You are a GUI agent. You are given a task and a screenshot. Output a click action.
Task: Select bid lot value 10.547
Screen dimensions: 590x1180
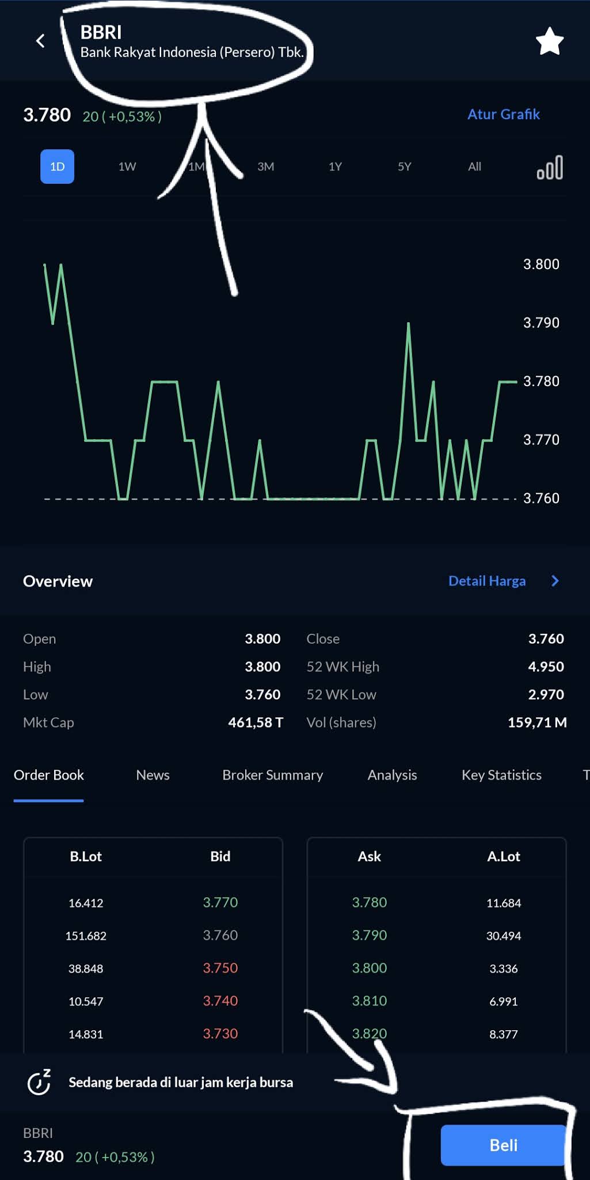tap(86, 1001)
